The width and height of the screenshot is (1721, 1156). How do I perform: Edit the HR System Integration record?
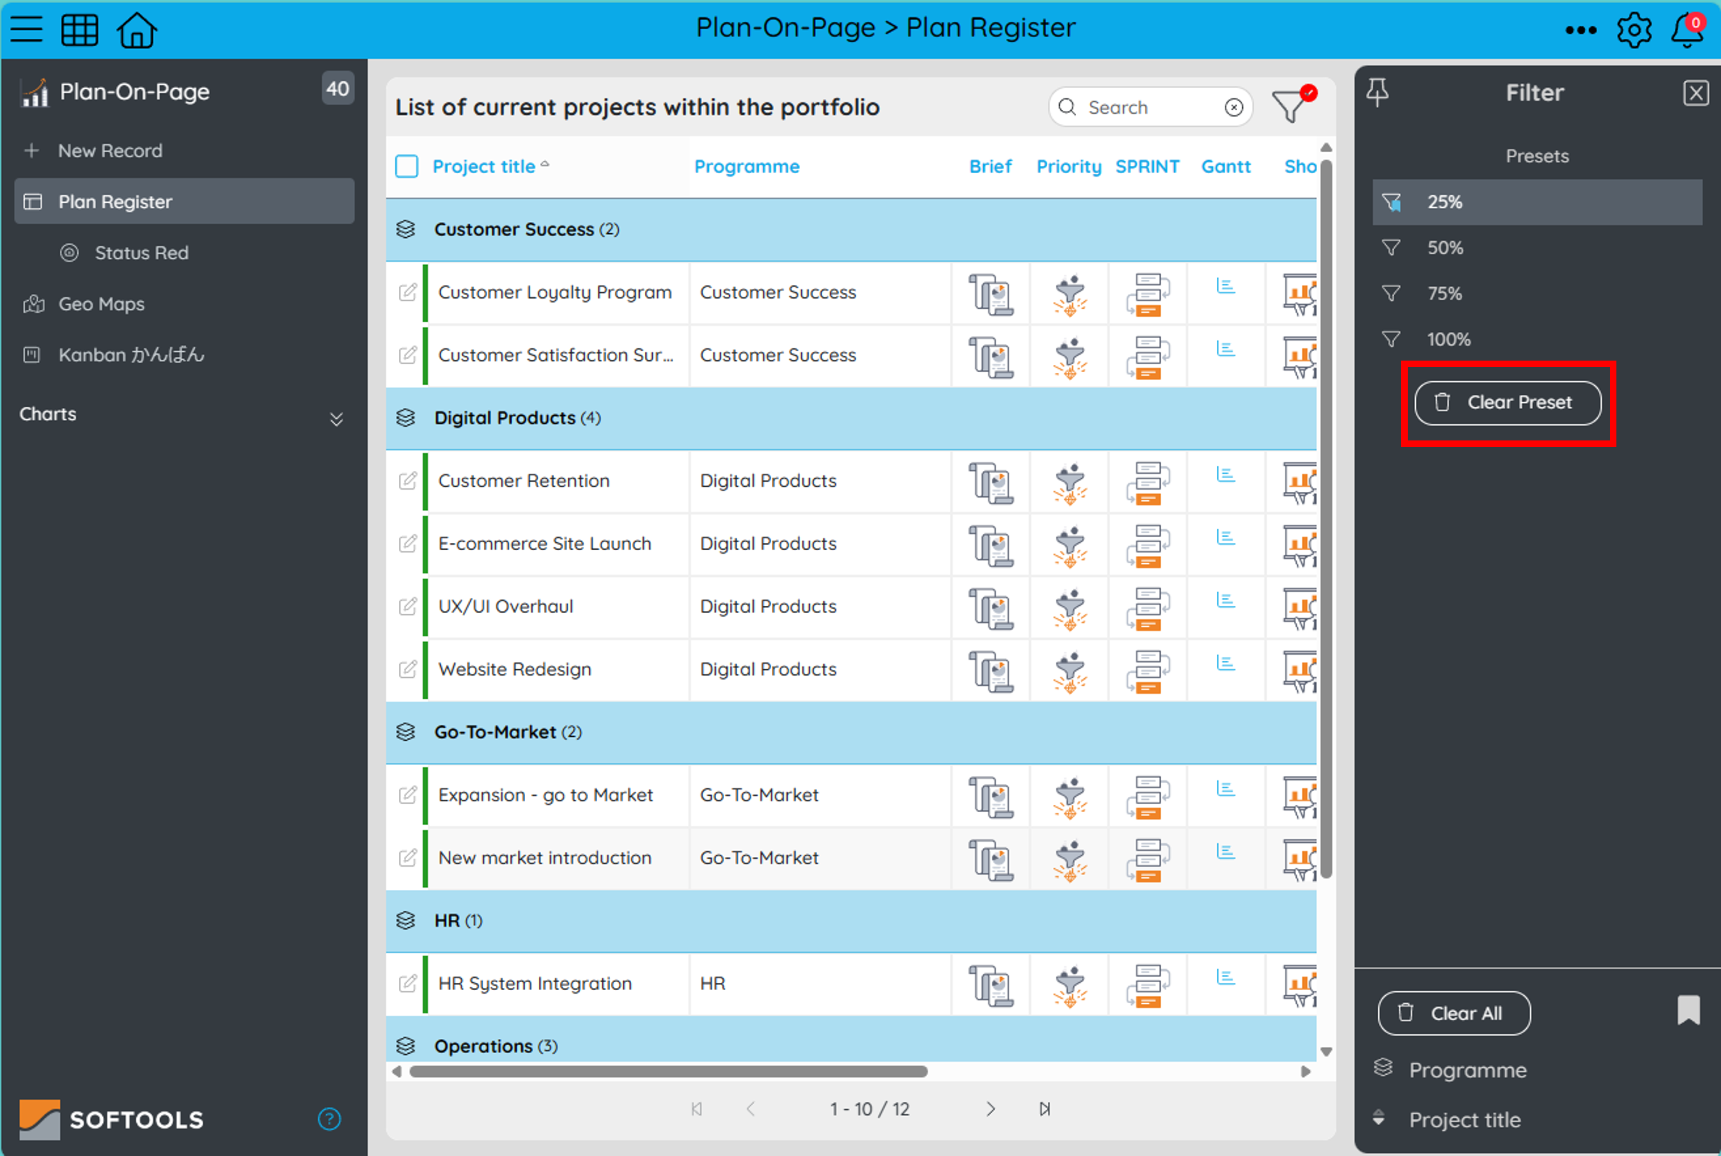[x=408, y=983]
